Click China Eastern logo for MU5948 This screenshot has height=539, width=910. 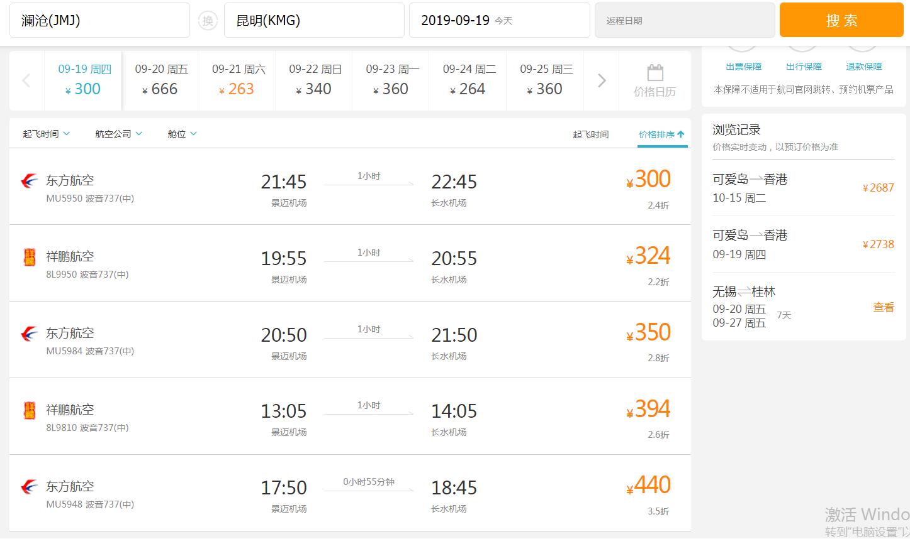[x=30, y=487]
